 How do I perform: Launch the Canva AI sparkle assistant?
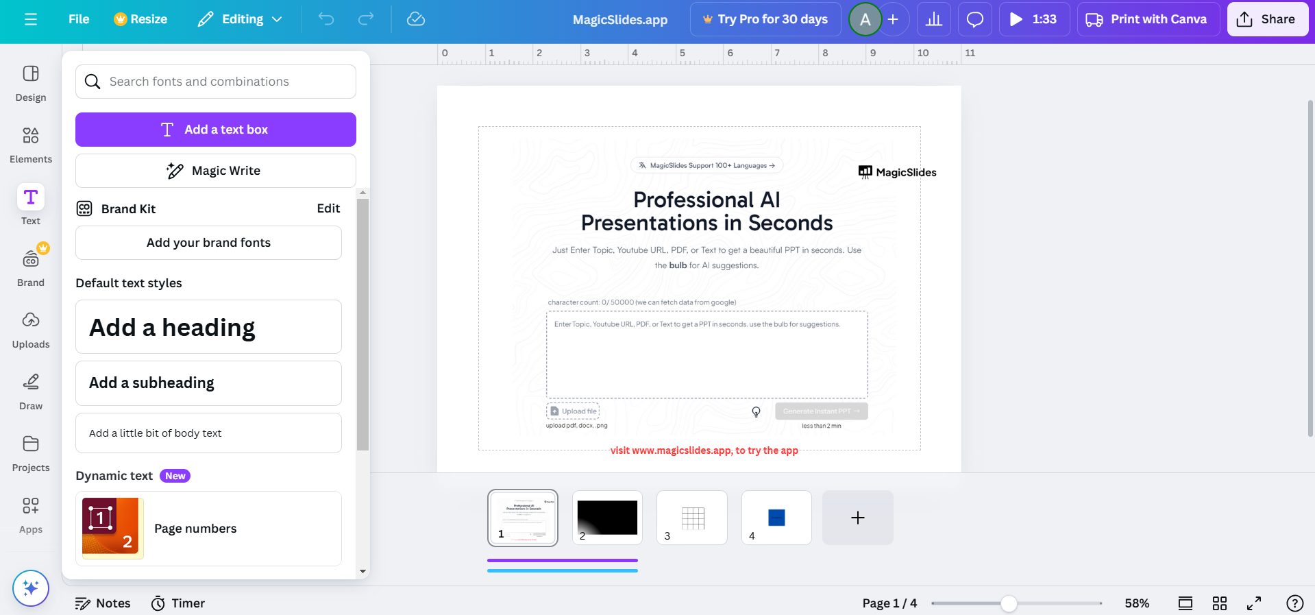click(x=31, y=588)
